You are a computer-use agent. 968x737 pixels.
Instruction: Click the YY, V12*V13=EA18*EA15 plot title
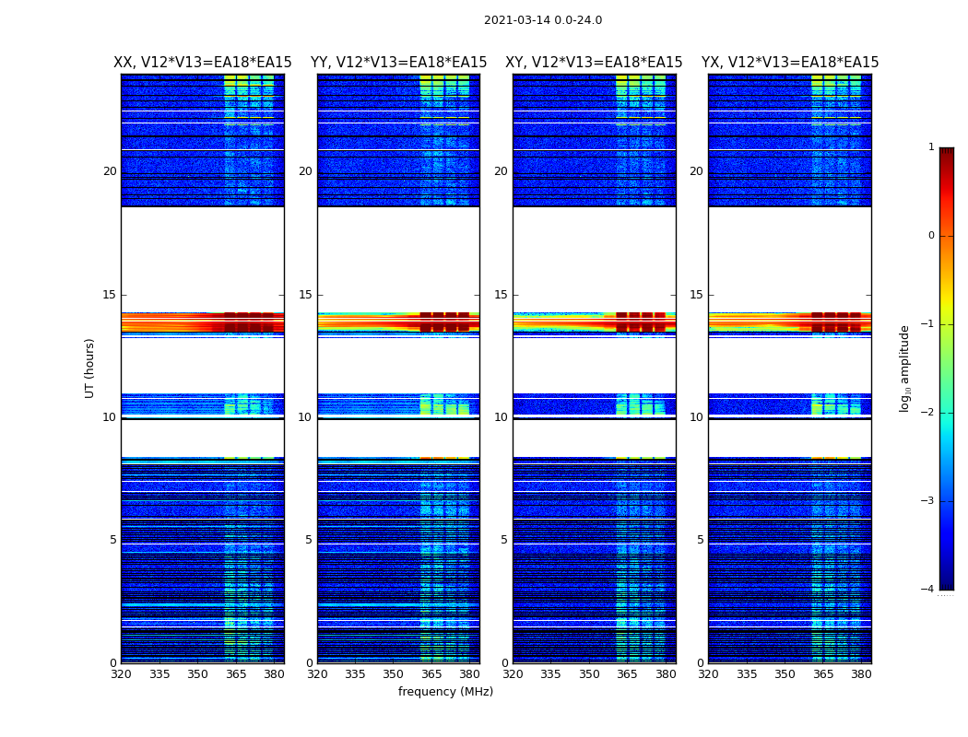[398, 63]
